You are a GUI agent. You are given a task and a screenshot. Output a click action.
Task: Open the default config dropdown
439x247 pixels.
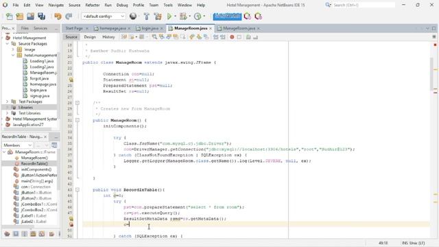[x=104, y=16]
